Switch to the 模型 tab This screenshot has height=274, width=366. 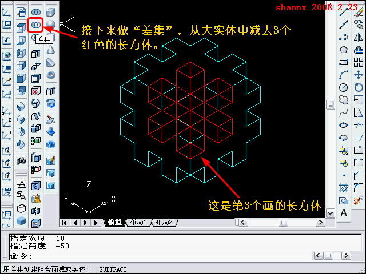coord(115,222)
